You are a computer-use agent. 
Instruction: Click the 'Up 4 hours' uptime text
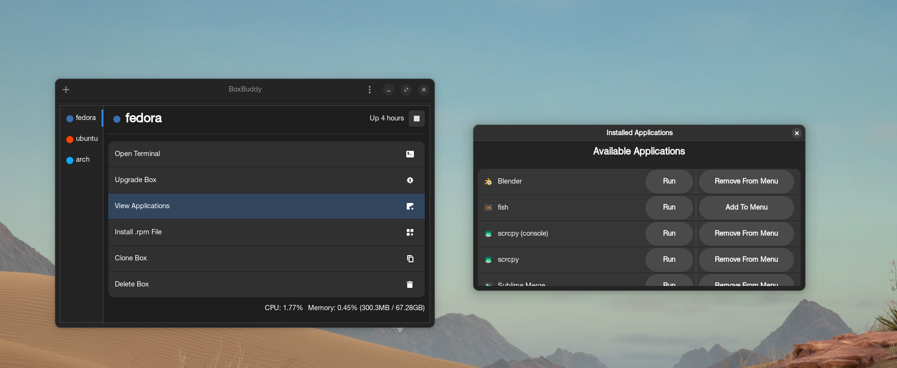click(387, 118)
